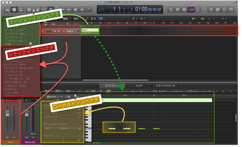
Task: Open tracks area 表示 menu
Action: [77, 19]
